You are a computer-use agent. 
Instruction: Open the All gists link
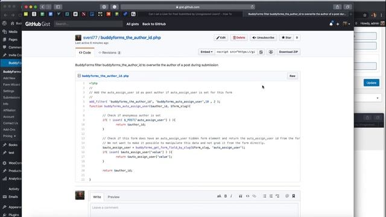[133, 24]
